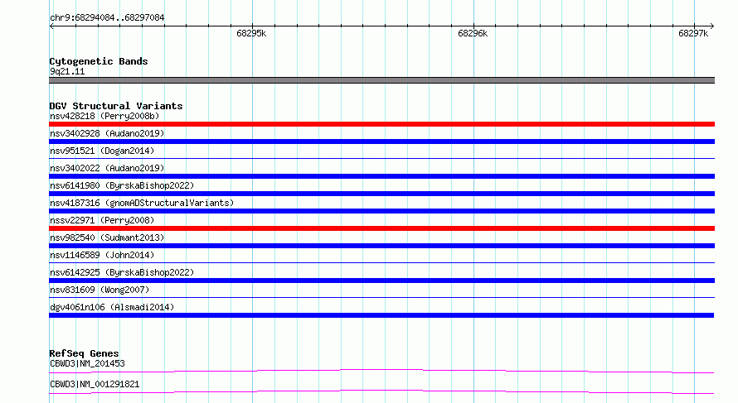Click the red bar under nsv428218
Image resolution: width=738 pixels, height=403 pixels.
pyautogui.click(x=381, y=124)
